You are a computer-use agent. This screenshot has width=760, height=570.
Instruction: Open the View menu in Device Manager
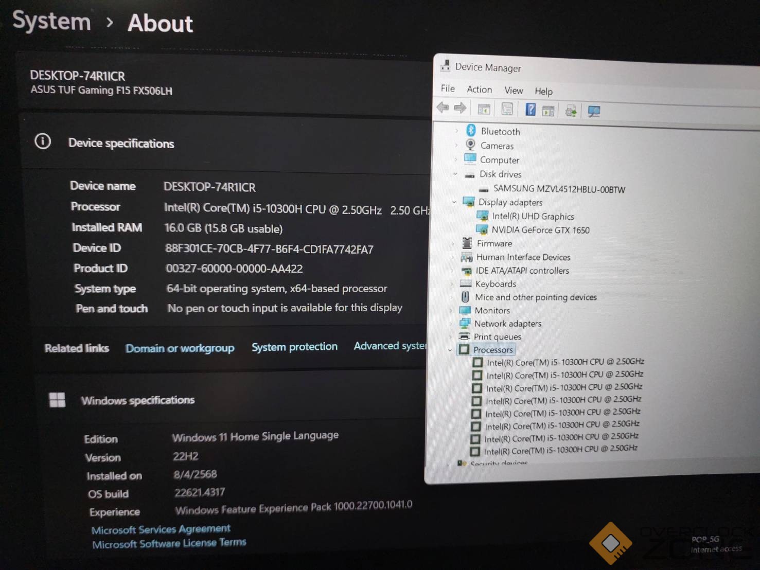514,91
